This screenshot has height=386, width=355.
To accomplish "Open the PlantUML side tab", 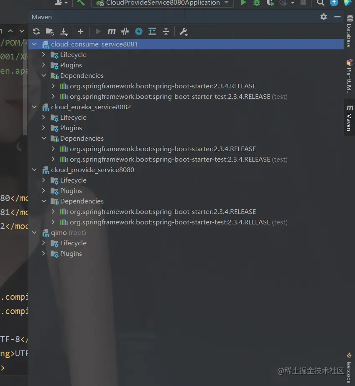I will coord(349,76).
